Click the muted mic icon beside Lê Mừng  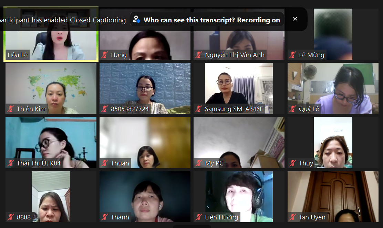[293, 55]
